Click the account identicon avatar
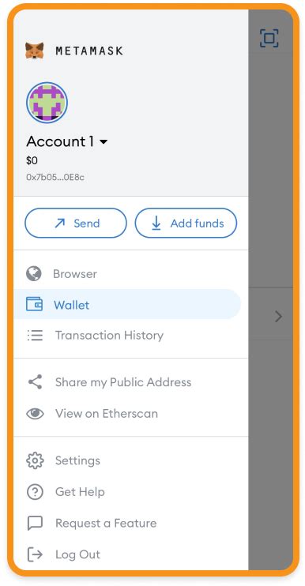The image size is (305, 586). [x=47, y=103]
